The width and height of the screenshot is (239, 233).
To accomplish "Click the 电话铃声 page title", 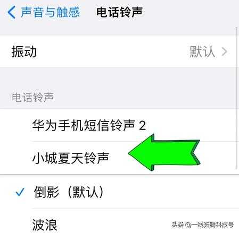I will [119, 12].
